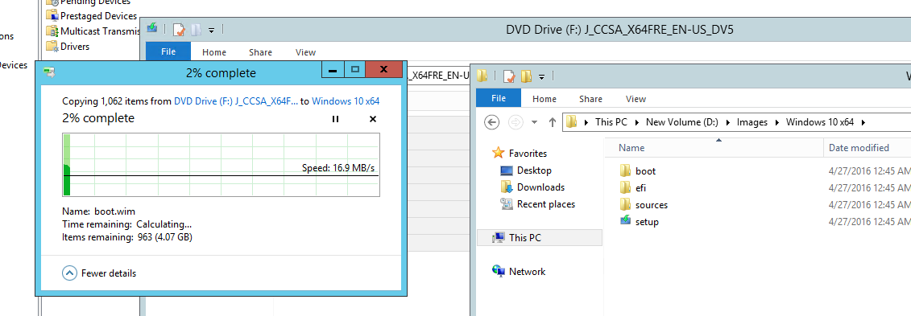911x316 pixels.
Task: Click Properties icon in DVD Drive window toolbar
Action: coord(180,29)
